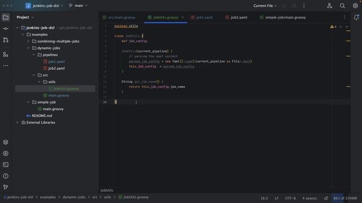Viewport: 362px width, 203px height.
Task: Collapse the src folder
Action: (x=34, y=75)
